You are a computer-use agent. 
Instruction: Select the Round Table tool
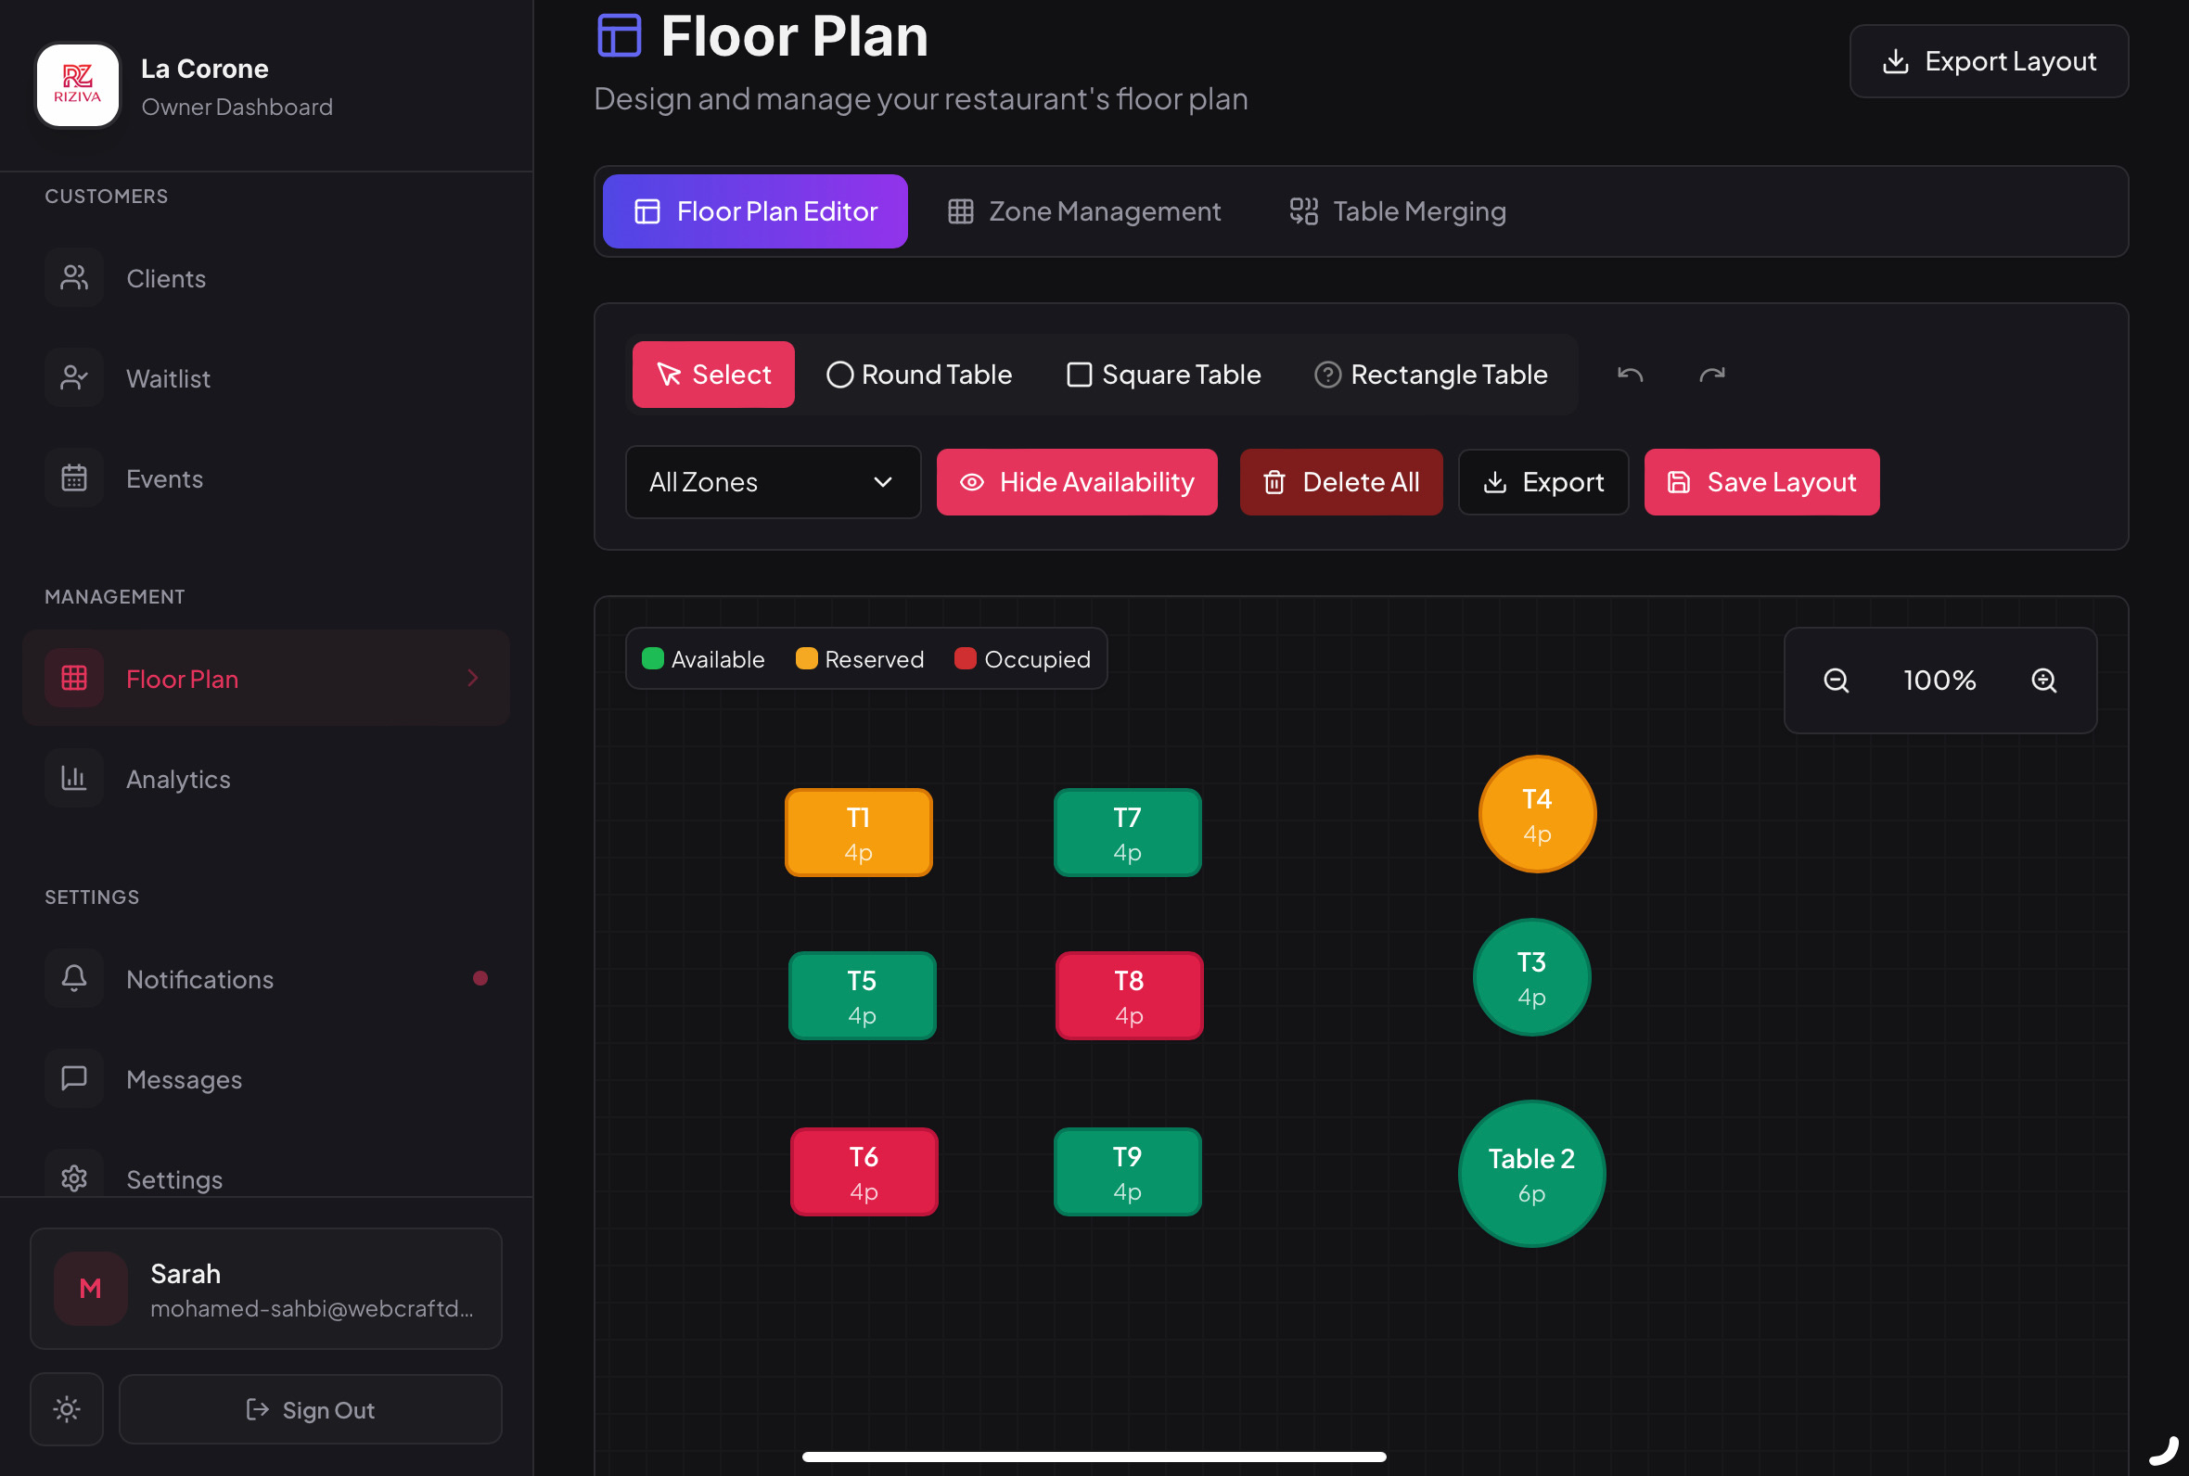(918, 374)
